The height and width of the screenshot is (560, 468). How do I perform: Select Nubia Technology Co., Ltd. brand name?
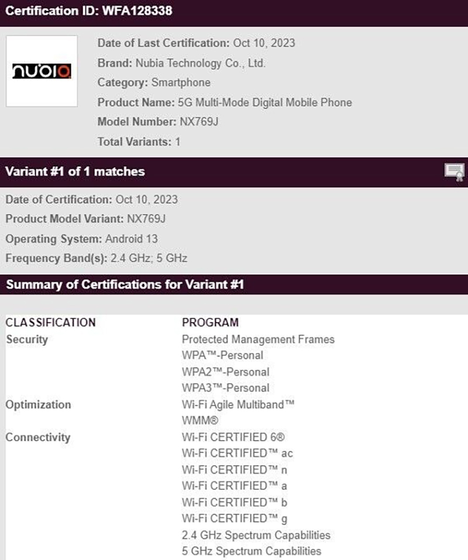[200, 63]
